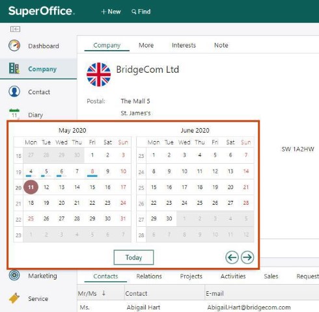Open the Service ticket icon

click(14, 298)
